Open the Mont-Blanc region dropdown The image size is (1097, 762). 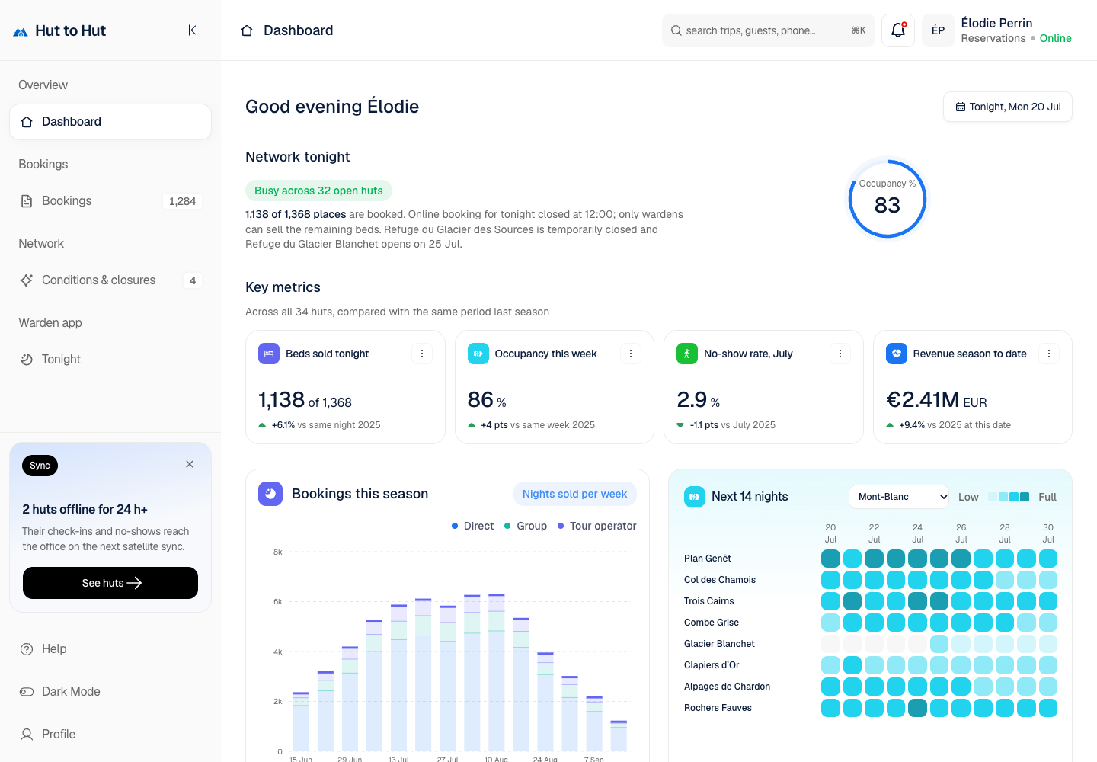899,497
